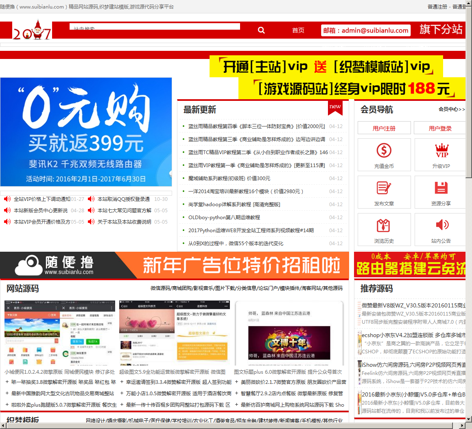This screenshot has width=472, height=429.
Task: Open the 资源分享 floppy disk icon
Action: (x=441, y=188)
